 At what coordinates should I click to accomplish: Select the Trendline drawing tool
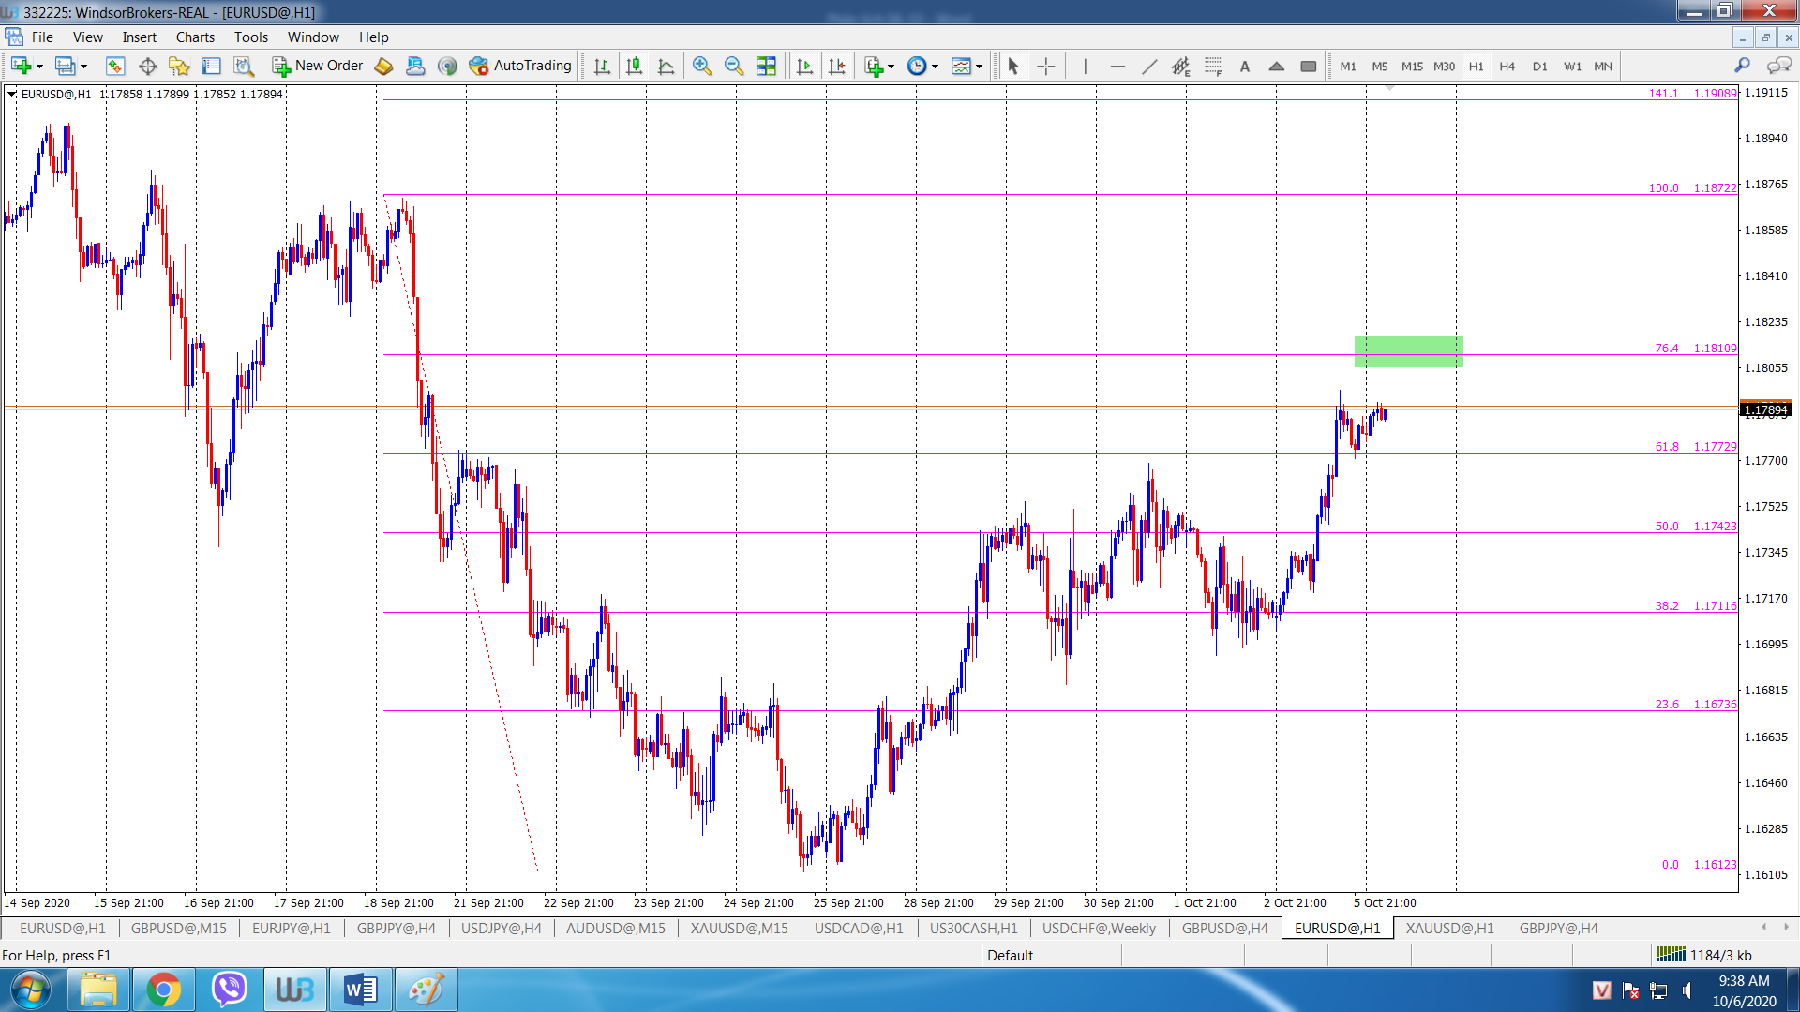(1149, 66)
